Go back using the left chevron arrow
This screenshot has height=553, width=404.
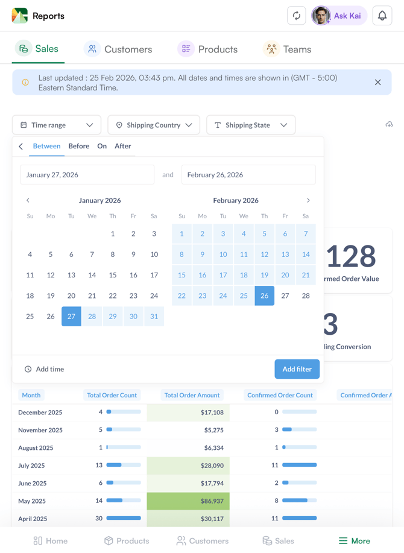coord(21,147)
